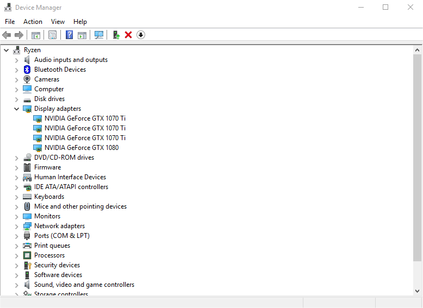Click the Processors category icon

(27, 255)
